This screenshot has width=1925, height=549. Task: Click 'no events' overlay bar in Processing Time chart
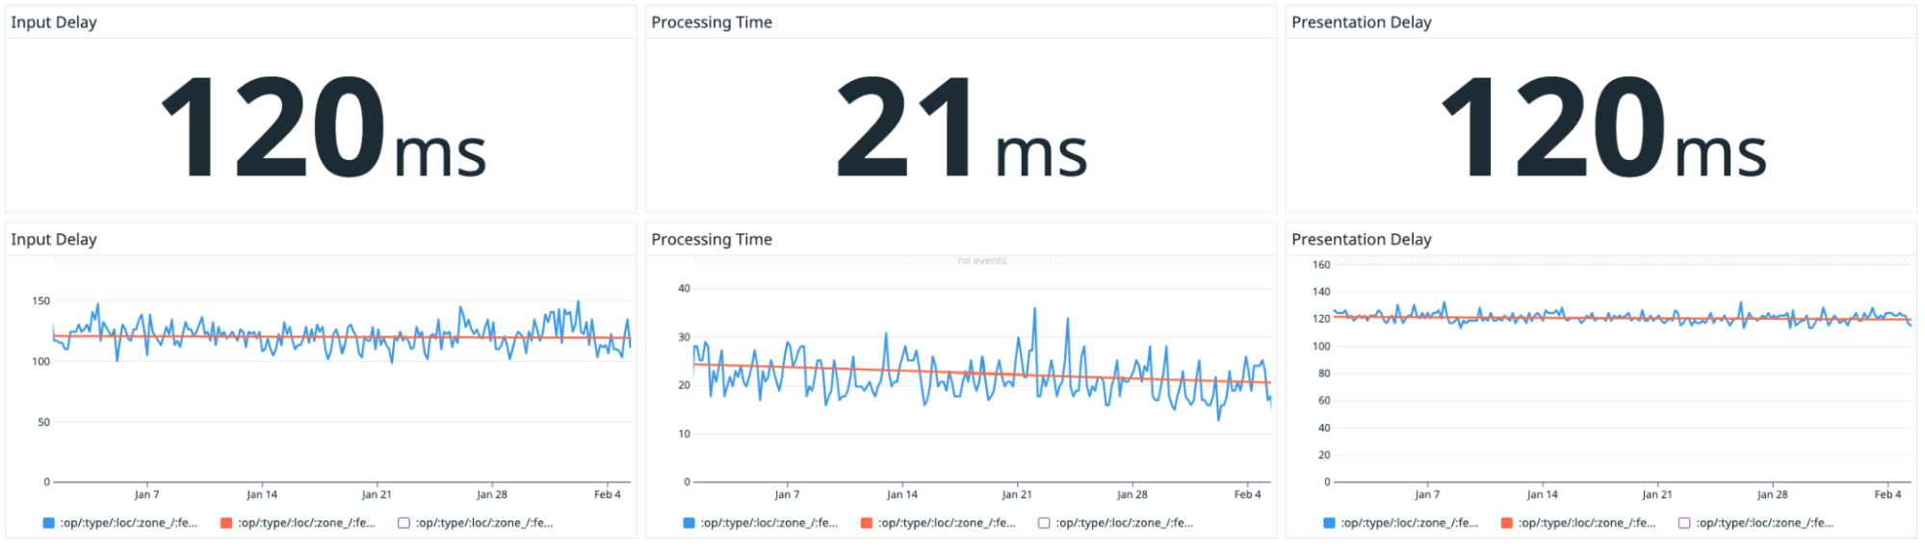[x=981, y=261]
